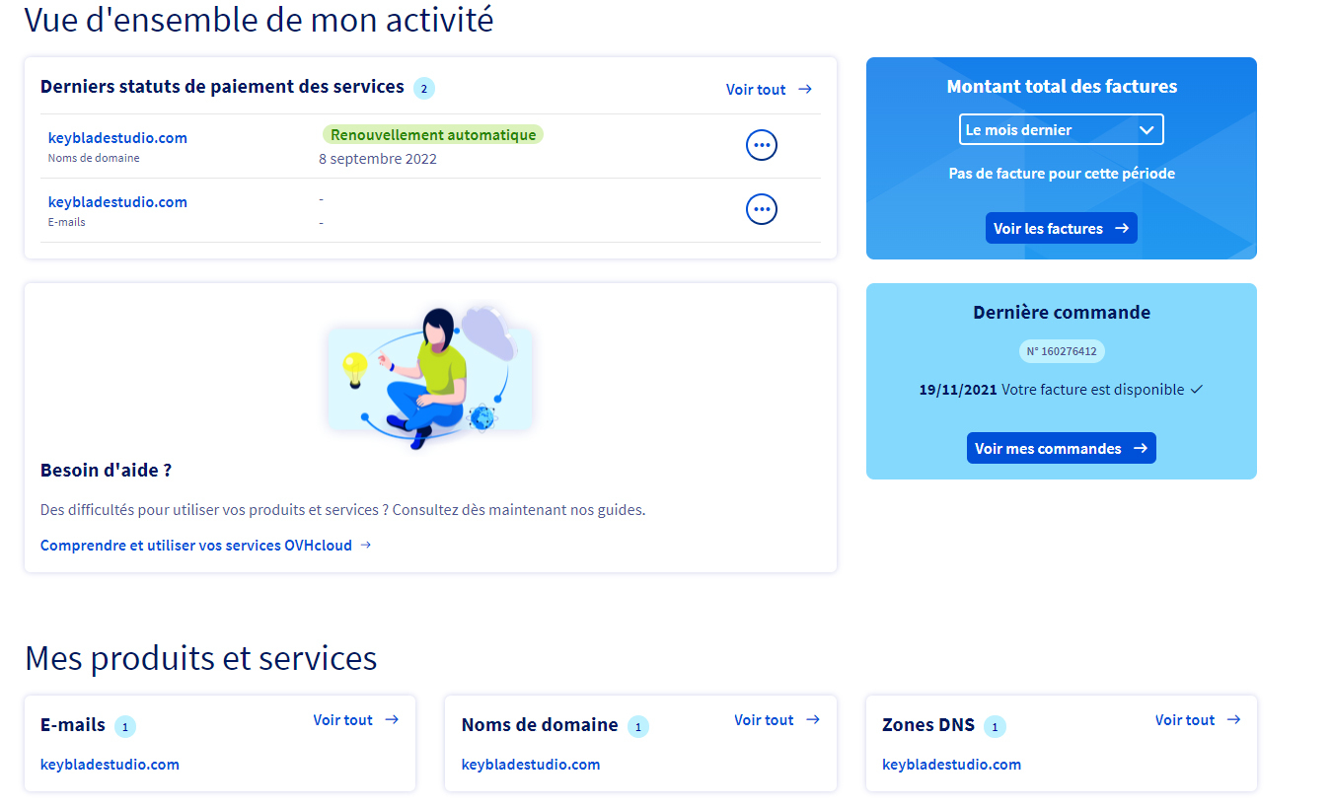Open keybladestudio.com under the E-mails card
1332x811 pixels.
pos(110,765)
